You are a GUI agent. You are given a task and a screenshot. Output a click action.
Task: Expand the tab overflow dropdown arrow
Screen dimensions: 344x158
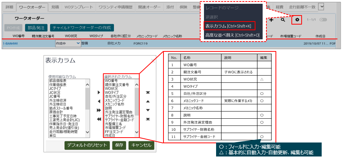(321, 6)
